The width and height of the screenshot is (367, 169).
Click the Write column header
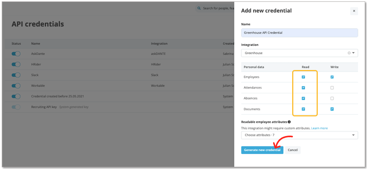[334, 67]
